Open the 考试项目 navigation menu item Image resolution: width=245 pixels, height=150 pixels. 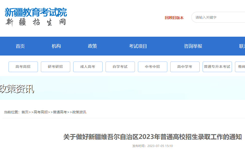click(x=138, y=46)
